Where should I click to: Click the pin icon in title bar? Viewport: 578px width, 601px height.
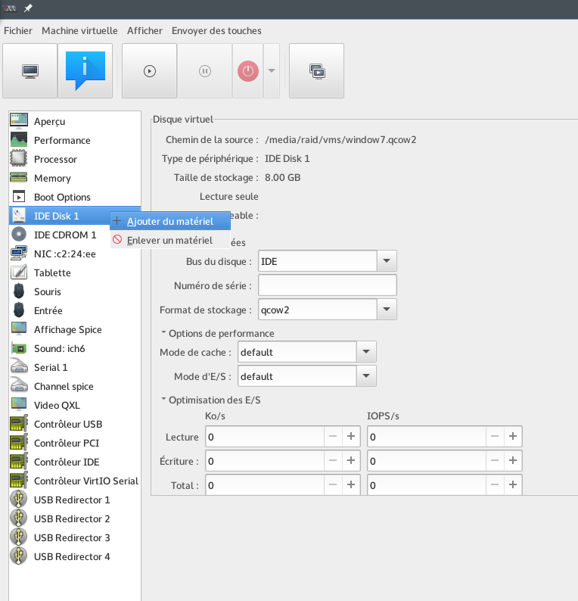click(28, 8)
